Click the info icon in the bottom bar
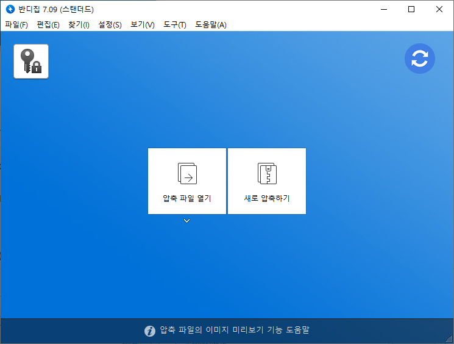Image resolution: width=454 pixels, height=344 pixels. (150, 331)
